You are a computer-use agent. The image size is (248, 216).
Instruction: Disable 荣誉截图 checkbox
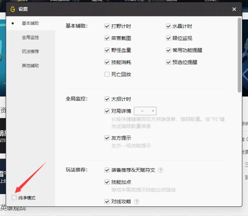click(107, 38)
